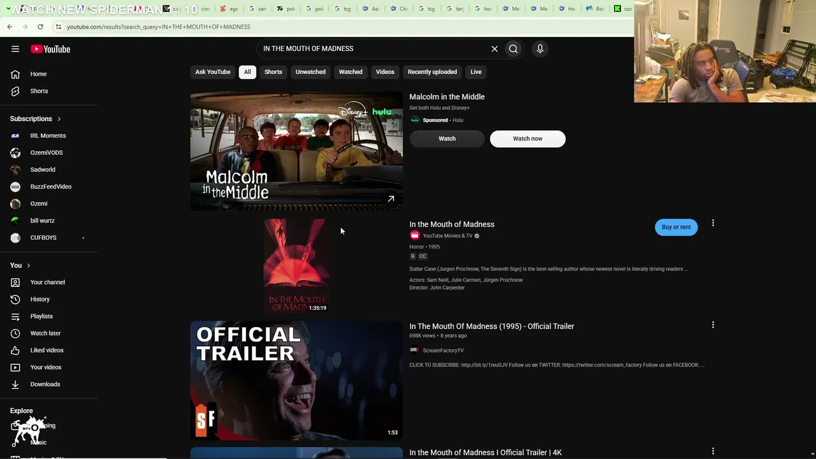Filter results by Watched
Screen dimensions: 816x459
351,72
